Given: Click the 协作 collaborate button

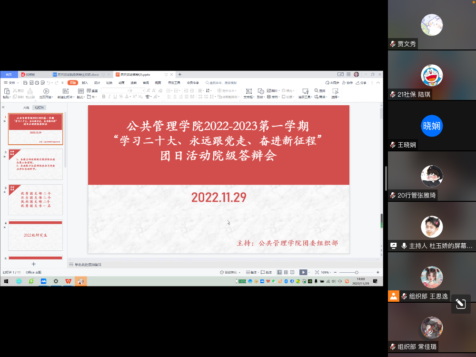Looking at the screenshot, I should click(x=348, y=83).
